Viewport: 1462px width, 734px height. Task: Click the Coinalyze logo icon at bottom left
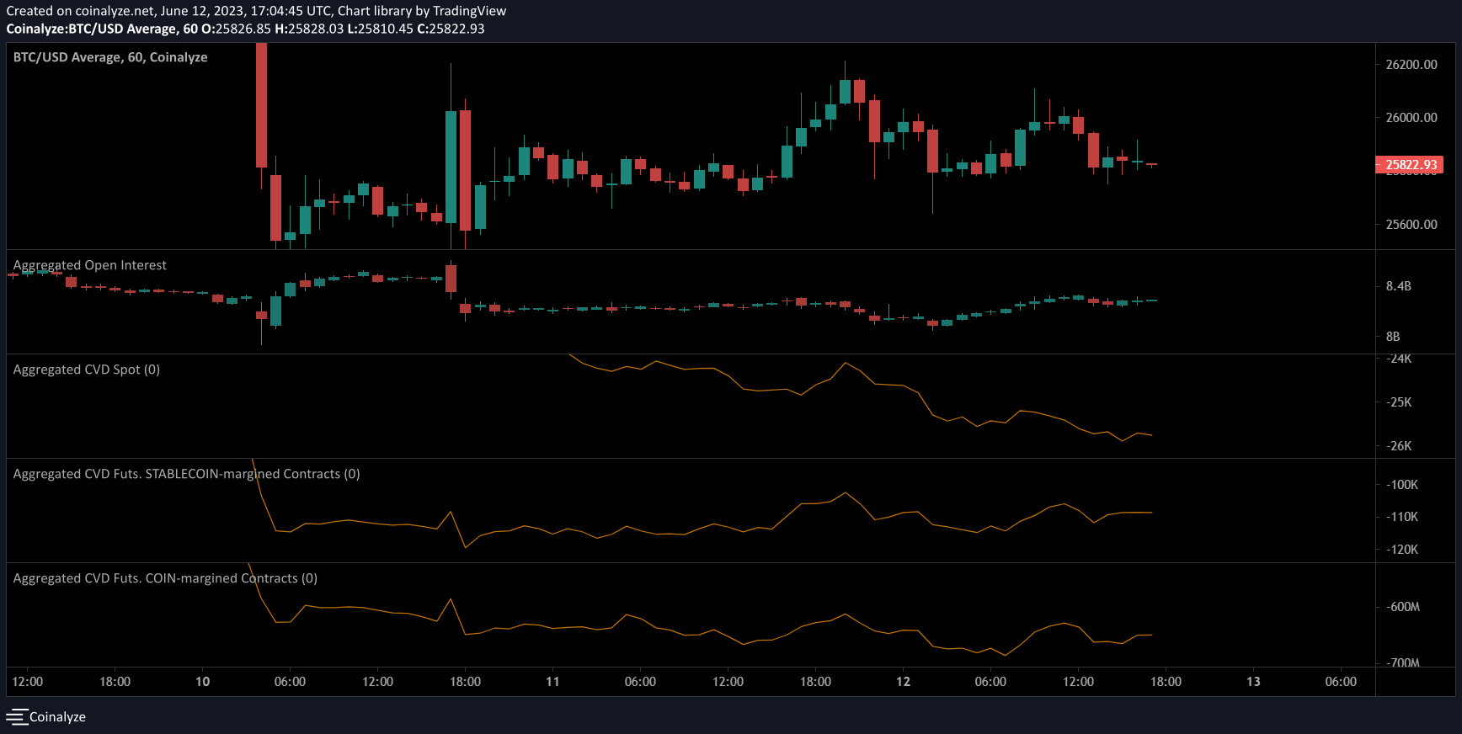tap(17, 717)
